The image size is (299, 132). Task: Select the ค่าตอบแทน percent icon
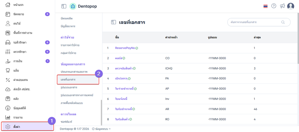pos(8,80)
